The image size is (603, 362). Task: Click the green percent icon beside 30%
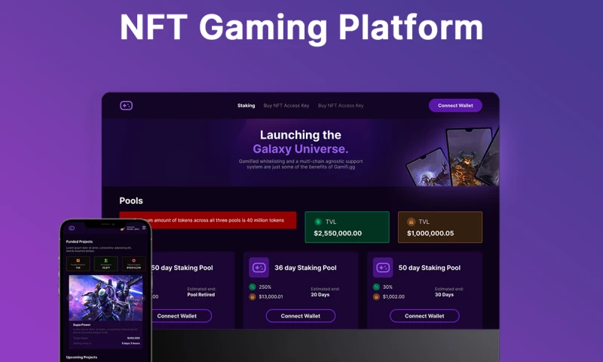coord(376,287)
